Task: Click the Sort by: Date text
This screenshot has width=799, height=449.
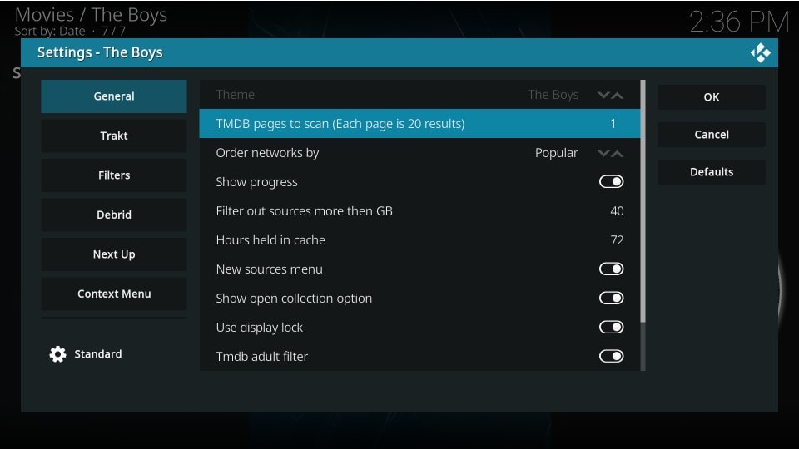Action: [x=50, y=31]
